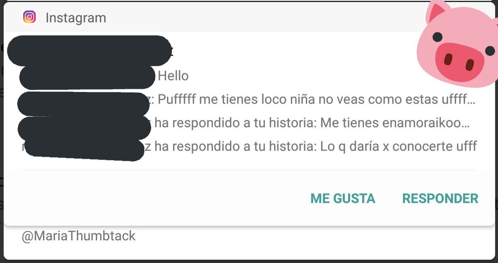Click the blacked-out sender name title
This screenshot has height=263, width=498.
tap(90, 51)
